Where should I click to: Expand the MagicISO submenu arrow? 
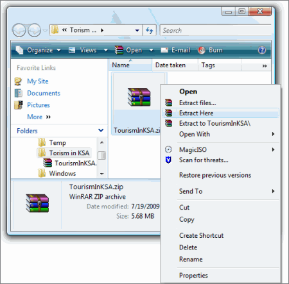tap(273, 149)
